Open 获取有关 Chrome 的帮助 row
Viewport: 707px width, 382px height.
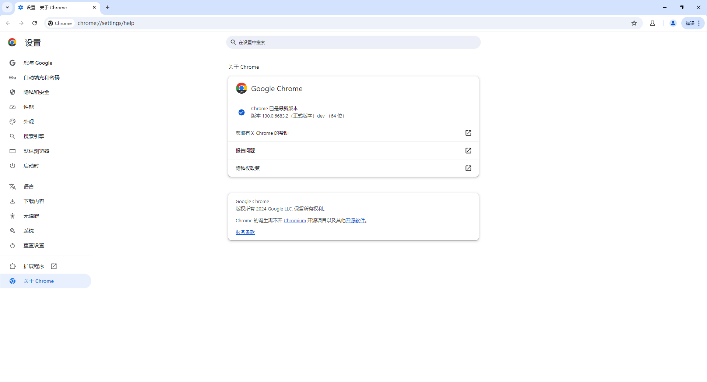[353, 133]
